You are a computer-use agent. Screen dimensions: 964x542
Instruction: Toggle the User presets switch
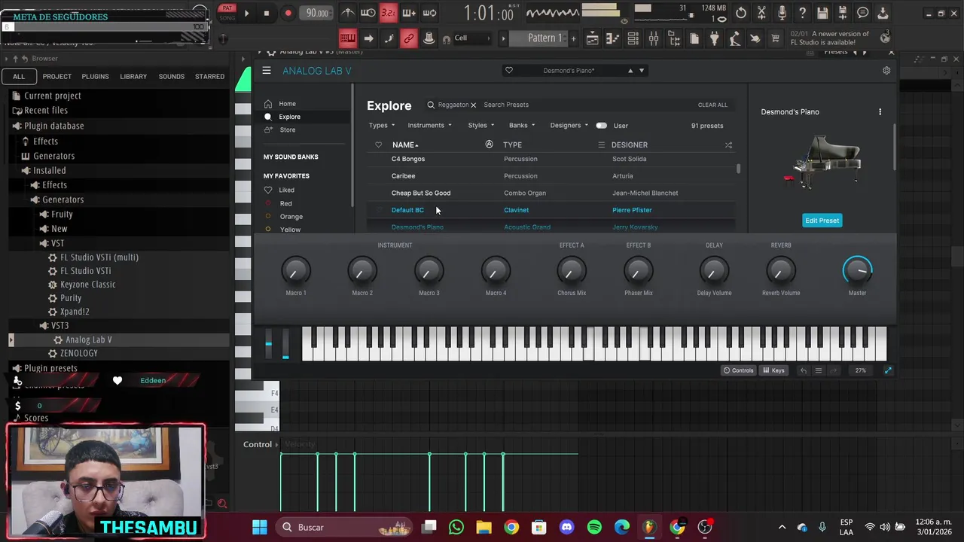(602, 126)
